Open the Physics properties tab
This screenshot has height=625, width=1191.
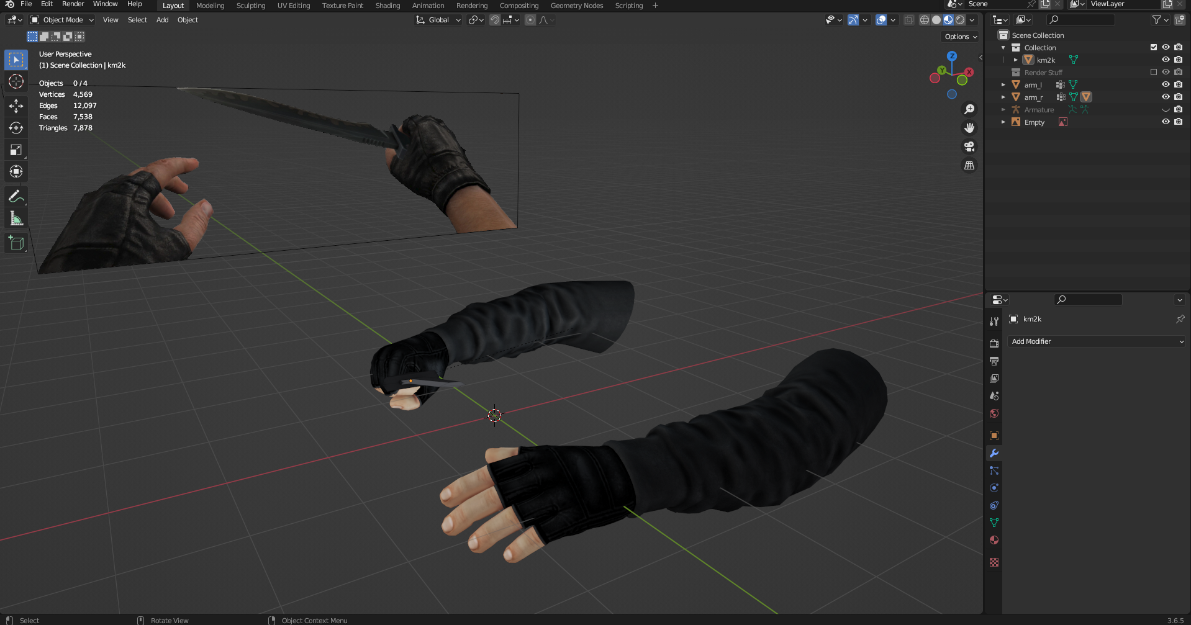(x=994, y=488)
